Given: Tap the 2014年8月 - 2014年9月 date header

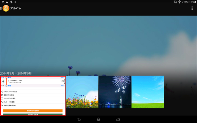Looking at the screenshot, I should 16,73.
